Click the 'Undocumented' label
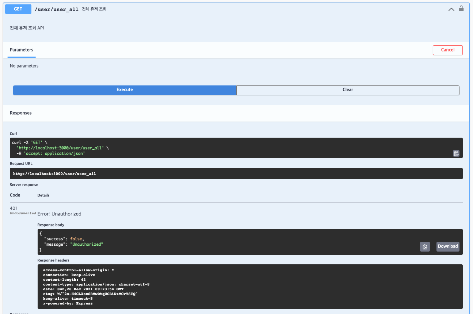Screen dimensions: 473x314 [23, 213]
